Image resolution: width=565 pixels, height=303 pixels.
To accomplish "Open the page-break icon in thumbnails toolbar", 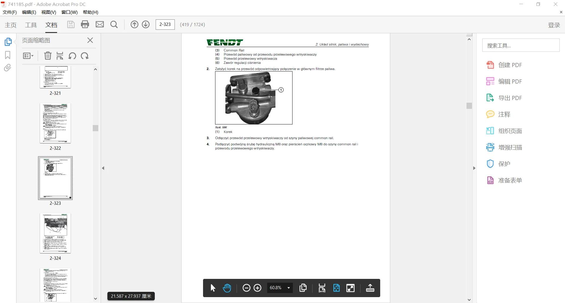I will [x=60, y=56].
